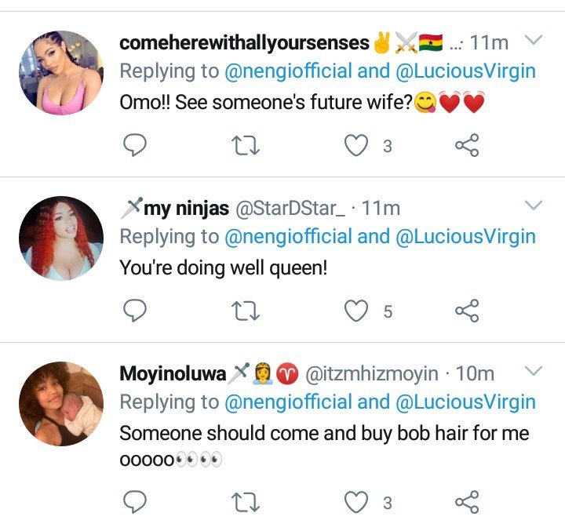Like Moyinoluwa's bob hair tweet
565x531 pixels.
click(357, 502)
